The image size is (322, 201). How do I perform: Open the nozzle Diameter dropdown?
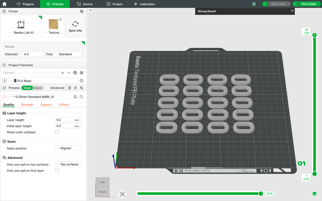(31, 54)
